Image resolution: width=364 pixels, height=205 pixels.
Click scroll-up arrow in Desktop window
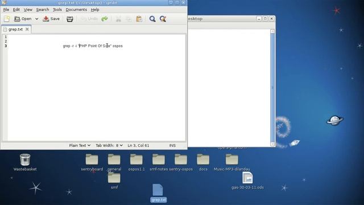pyautogui.click(x=272, y=31)
